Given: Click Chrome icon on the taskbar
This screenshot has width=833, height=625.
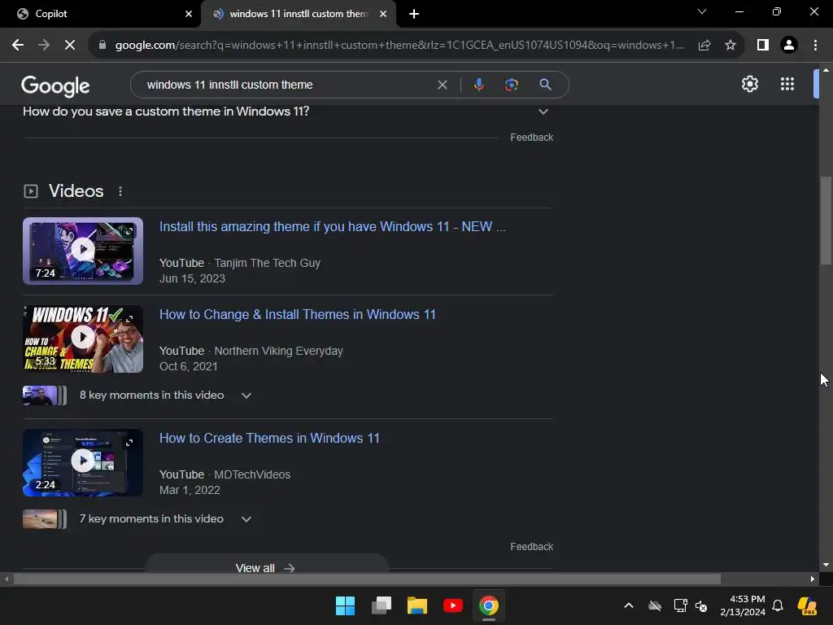Looking at the screenshot, I should click(x=489, y=605).
